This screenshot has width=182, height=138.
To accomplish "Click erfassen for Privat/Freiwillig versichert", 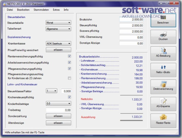I will click(58, 50).
